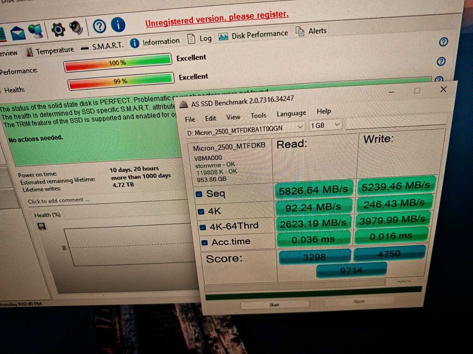This screenshot has width=473, height=354.
Task: Open the Language menu in AS SSD Benchmark
Action: click(x=291, y=113)
